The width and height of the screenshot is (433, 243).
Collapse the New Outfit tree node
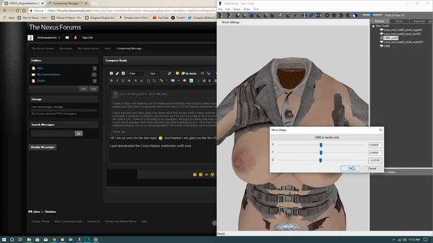(x=373, y=26)
